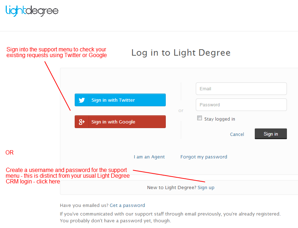The height and width of the screenshot is (228, 298).
Task: Tick the Stay logged in checkbox
Action: [200, 118]
